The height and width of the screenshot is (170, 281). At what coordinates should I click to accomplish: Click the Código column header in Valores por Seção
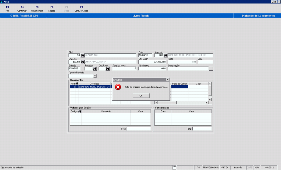pyautogui.click(x=74, y=111)
